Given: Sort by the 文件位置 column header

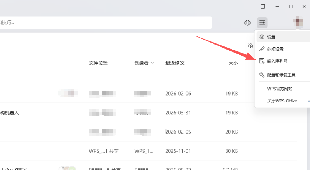Looking at the screenshot, I should click(x=98, y=63).
